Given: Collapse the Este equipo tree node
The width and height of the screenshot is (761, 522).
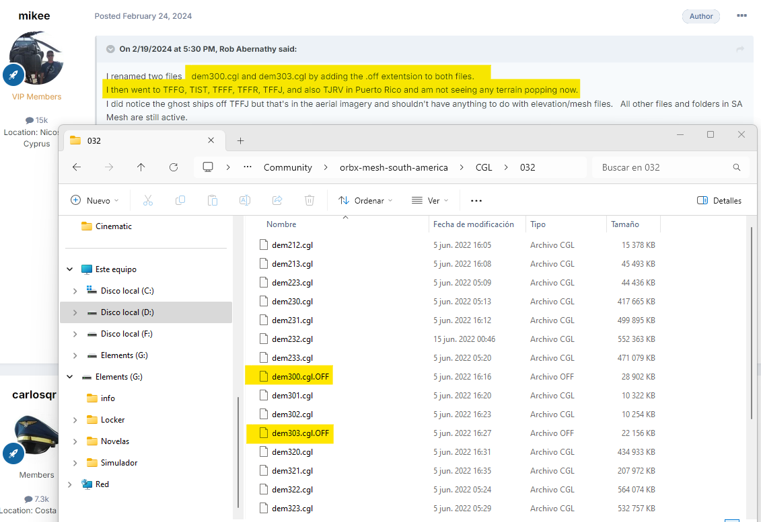Looking at the screenshot, I should pyautogui.click(x=69, y=269).
